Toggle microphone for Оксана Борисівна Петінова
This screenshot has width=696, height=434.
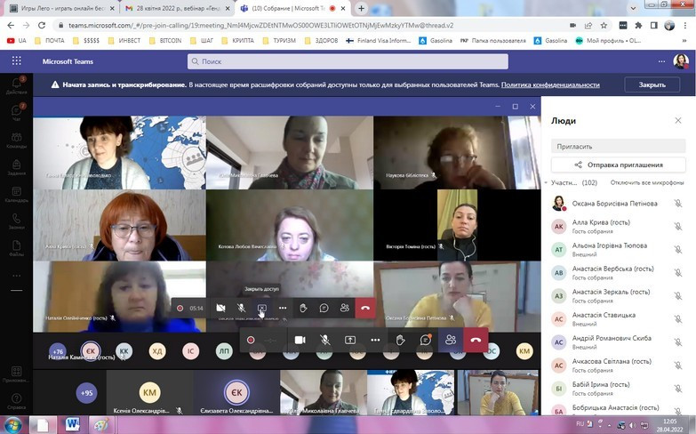(678, 204)
